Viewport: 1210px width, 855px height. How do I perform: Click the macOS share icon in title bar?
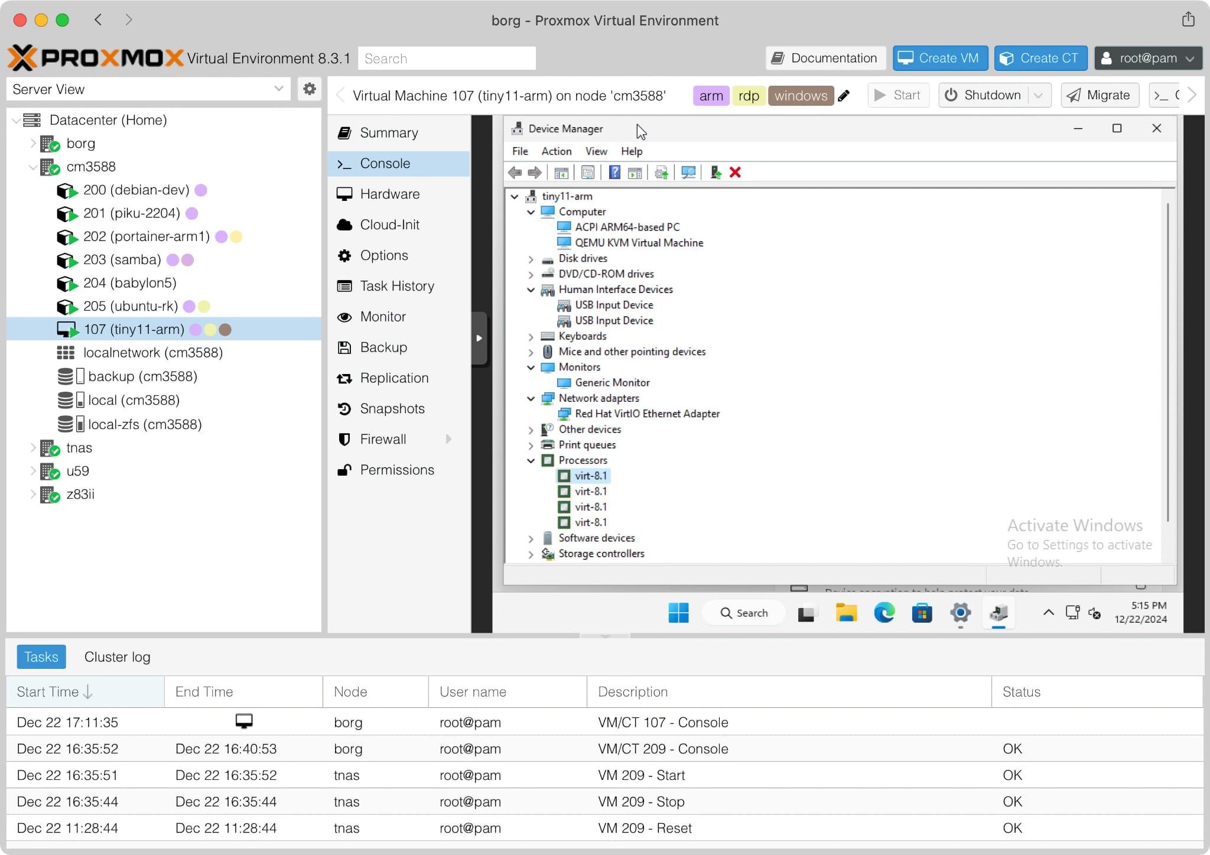click(1188, 19)
